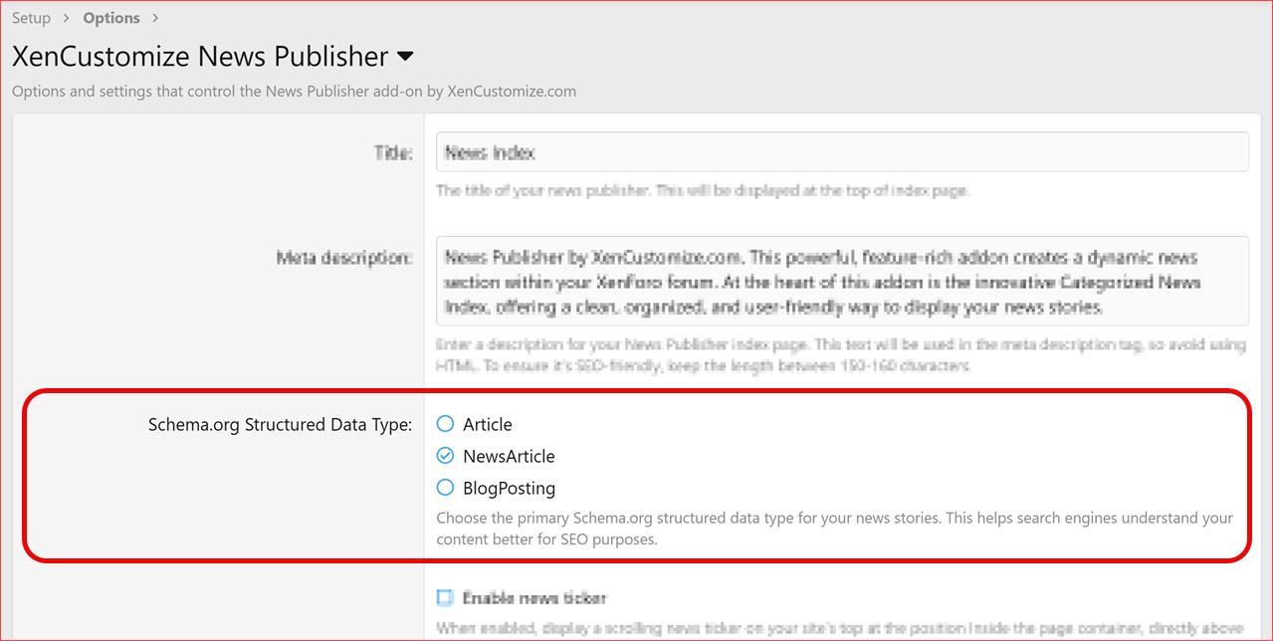This screenshot has height=641, width=1273.
Task: Click the add-on description subtitle under heading
Action: [x=294, y=91]
